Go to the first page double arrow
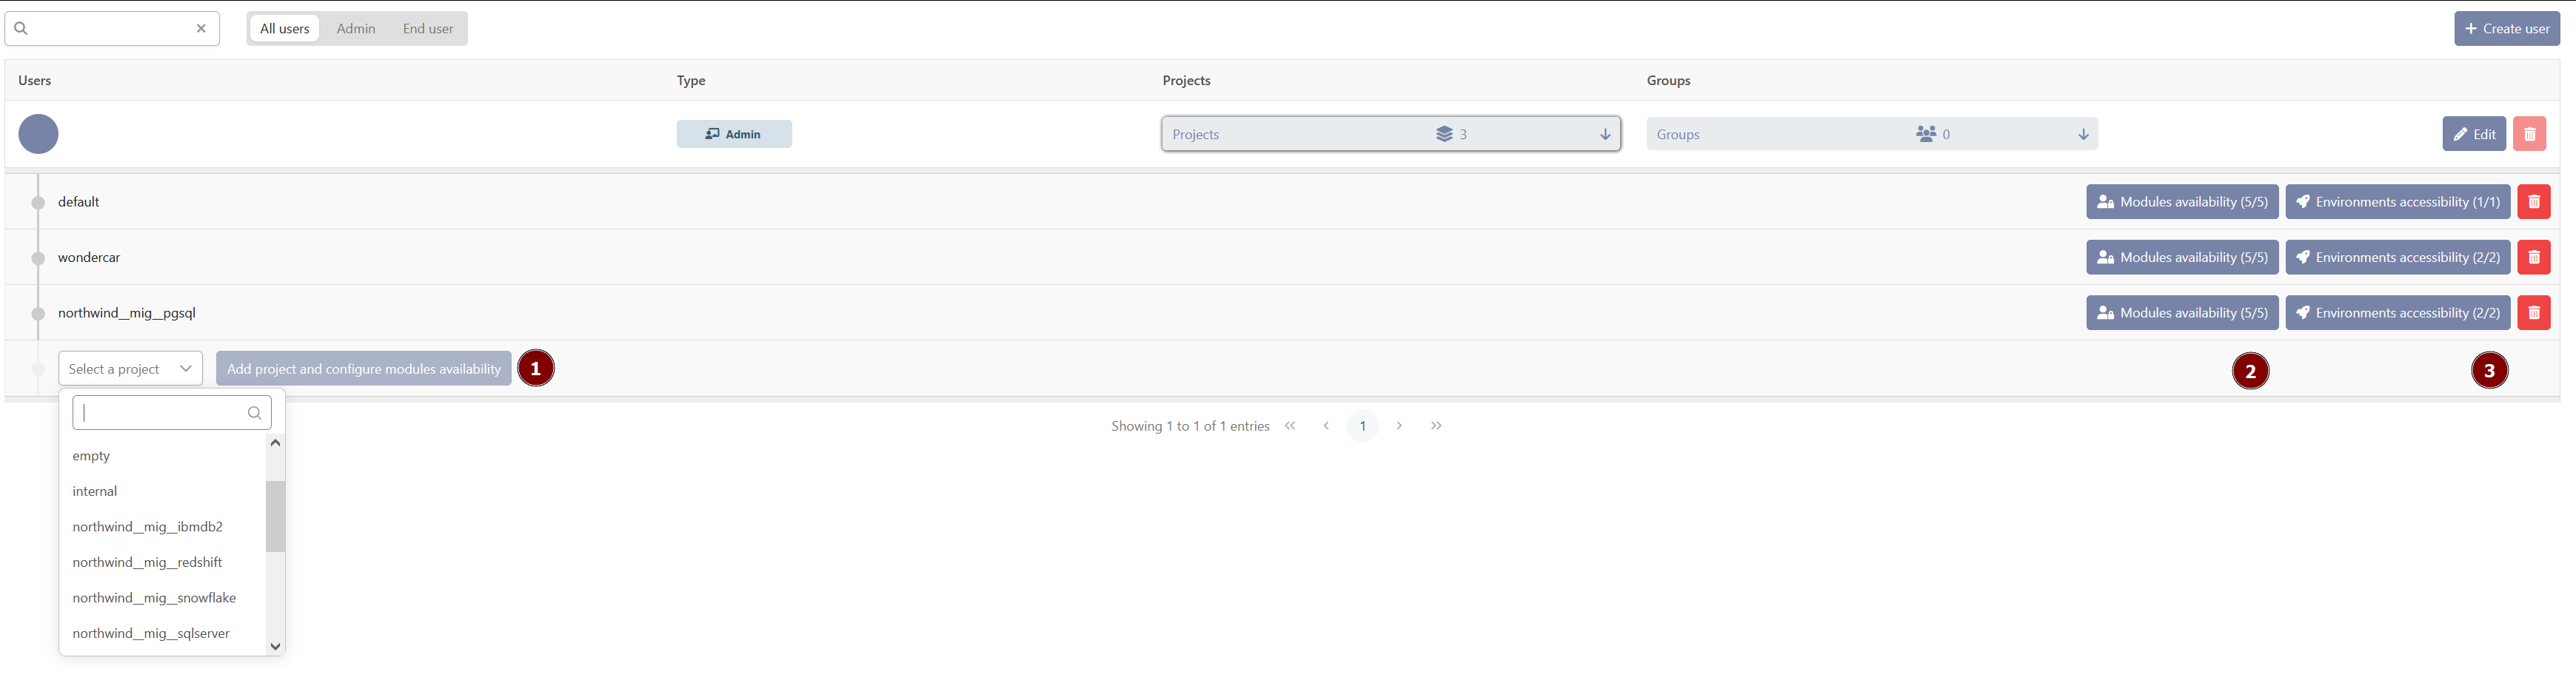This screenshot has width=2576, height=686. [x=1290, y=426]
